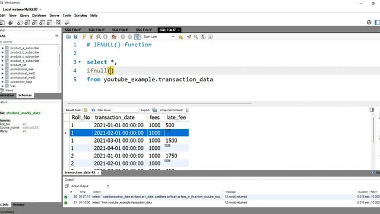Open the Server menu
The image size is (380, 214).
(x=54, y=15)
